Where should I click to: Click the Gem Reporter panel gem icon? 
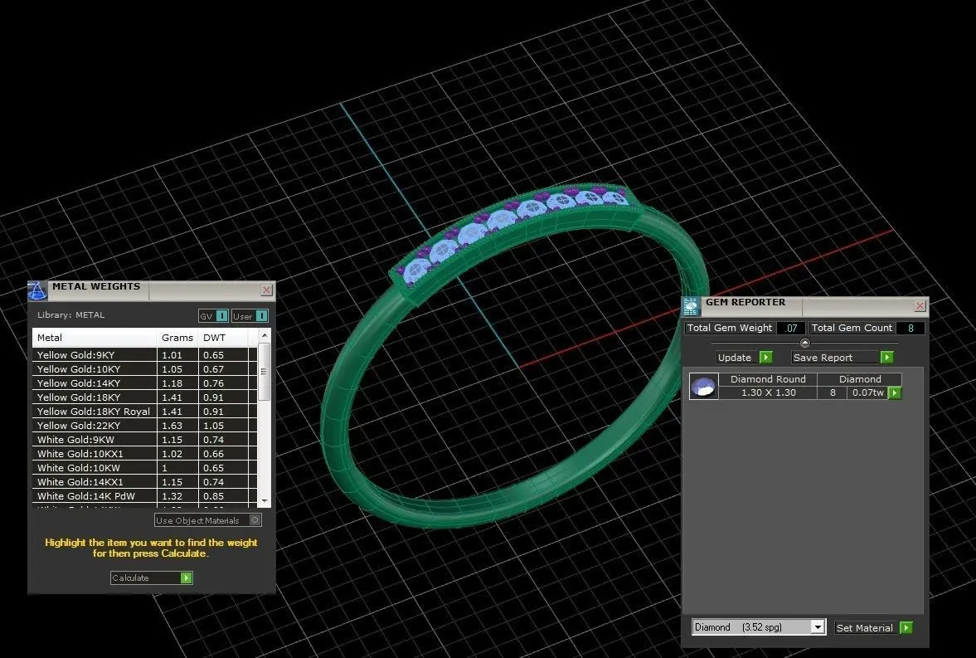[x=691, y=306]
